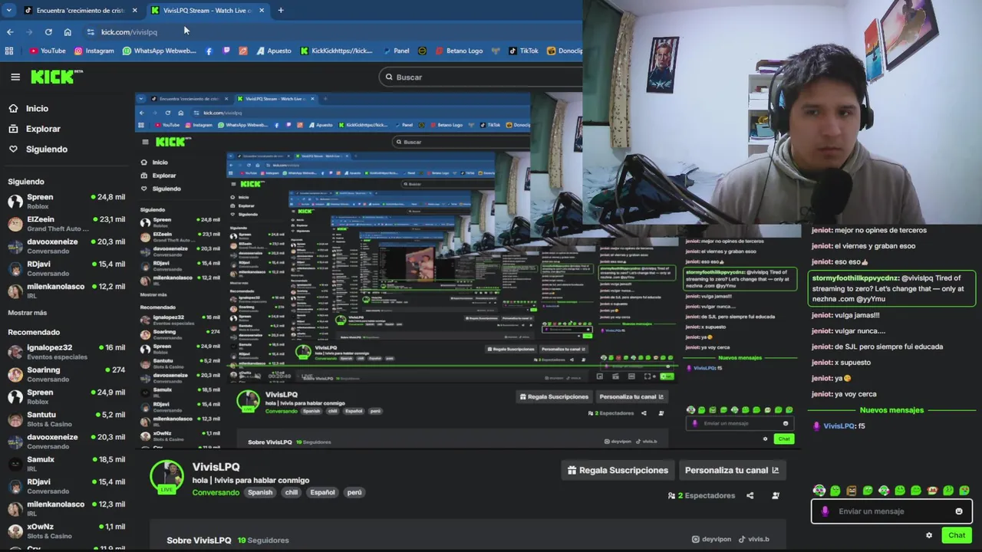Open the Apuesto bookmark
The width and height of the screenshot is (982, 552).
(273, 51)
